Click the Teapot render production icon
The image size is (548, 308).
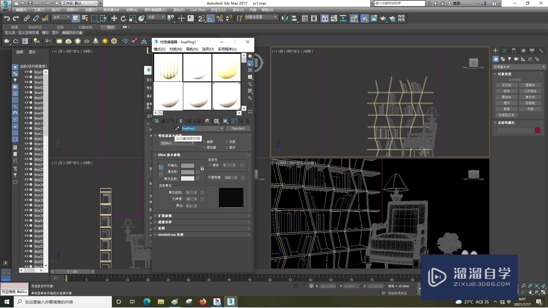pyautogui.click(x=383, y=19)
